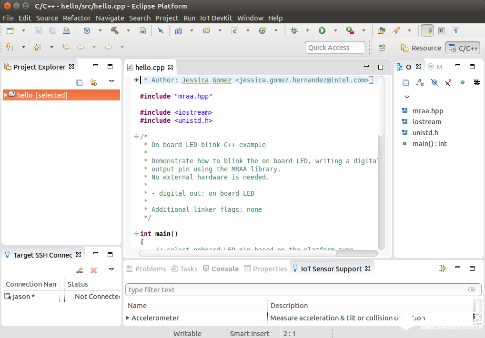Click the Quick Access field
The width and height of the screenshot is (485, 338).
click(335, 48)
